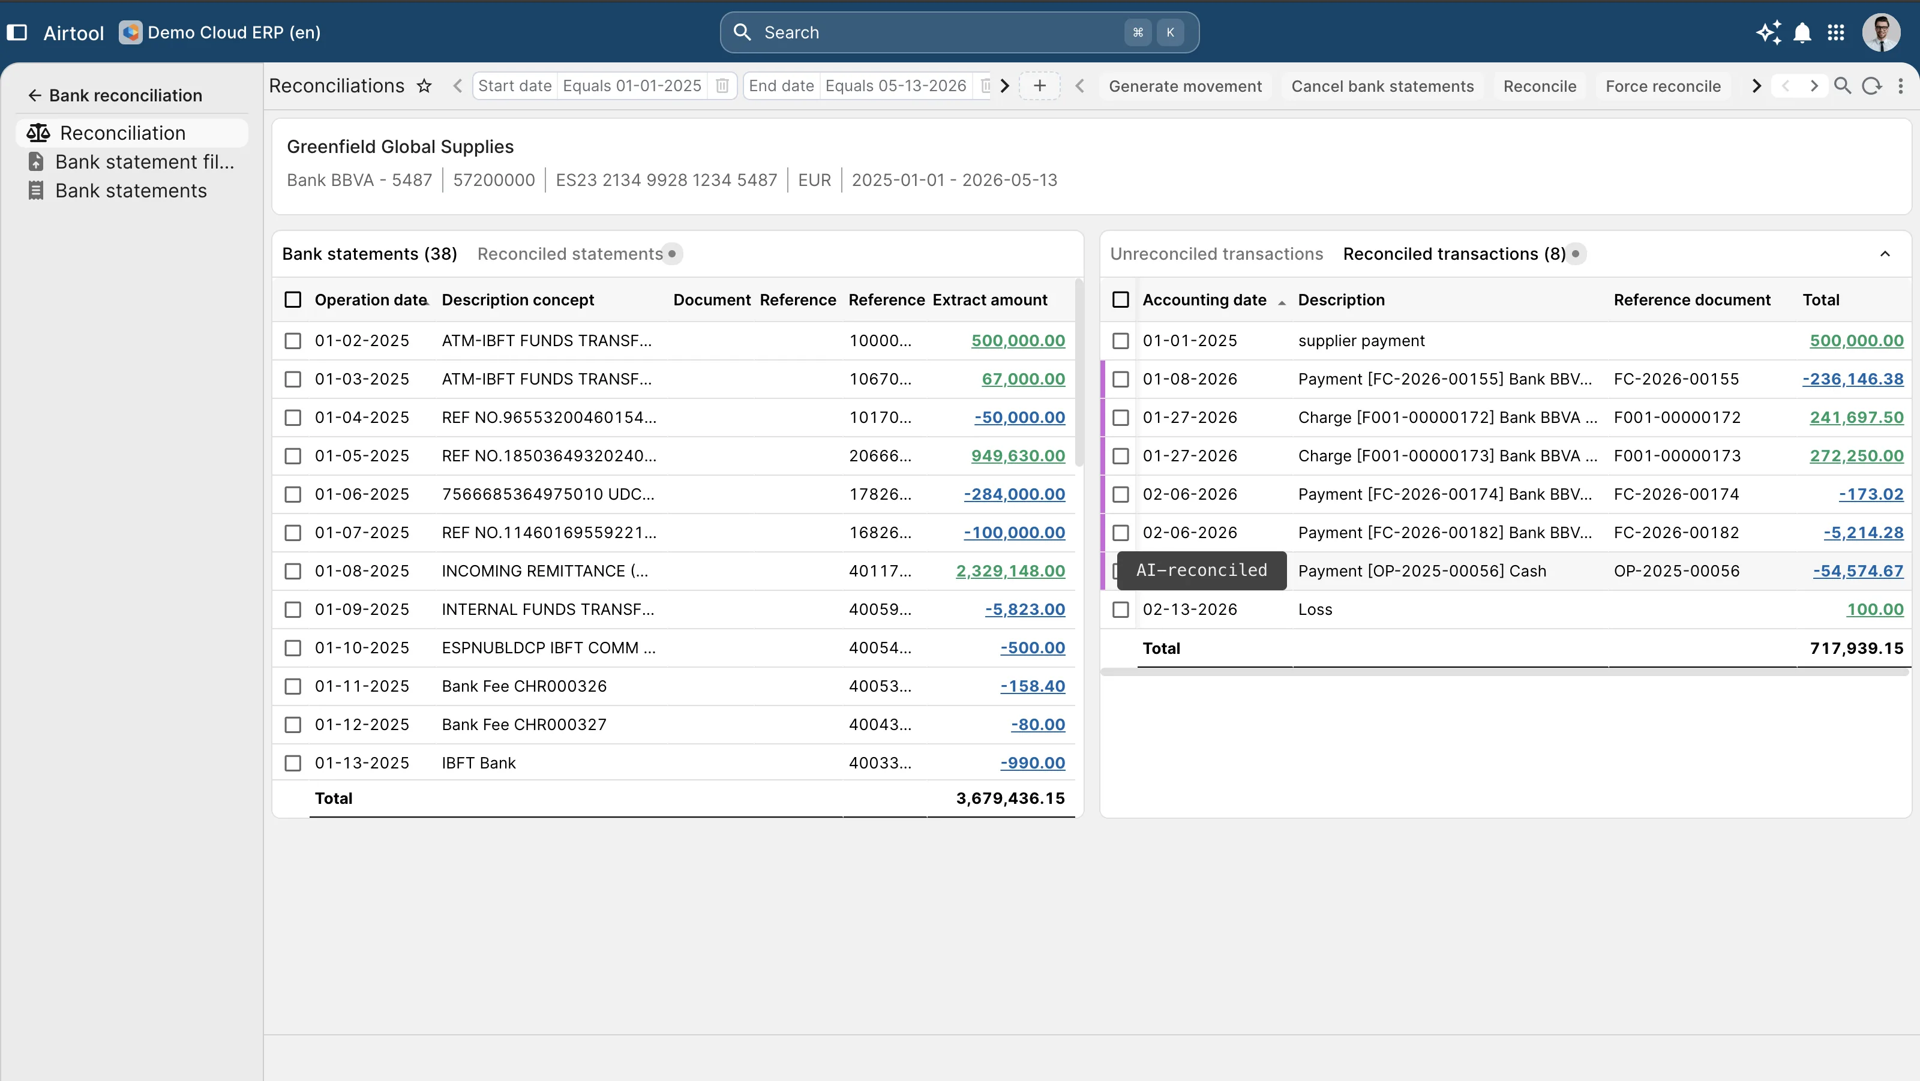Click the bank statements vertical scrollbar
The height and width of the screenshot is (1081, 1920).
pos(1079,373)
